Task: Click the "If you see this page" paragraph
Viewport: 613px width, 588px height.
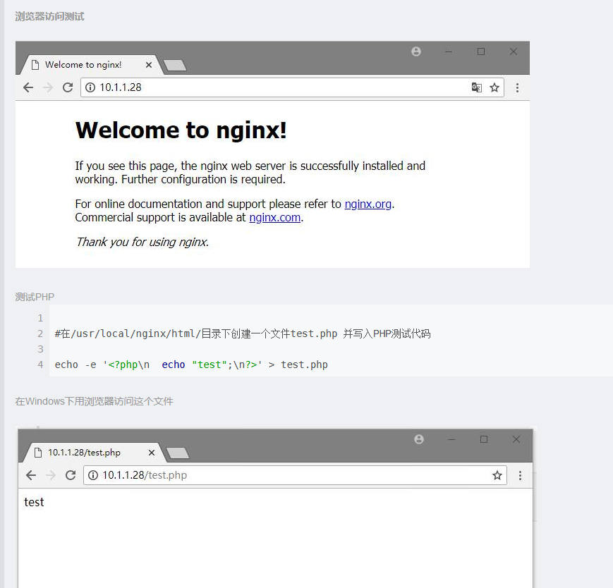Action: (250, 172)
